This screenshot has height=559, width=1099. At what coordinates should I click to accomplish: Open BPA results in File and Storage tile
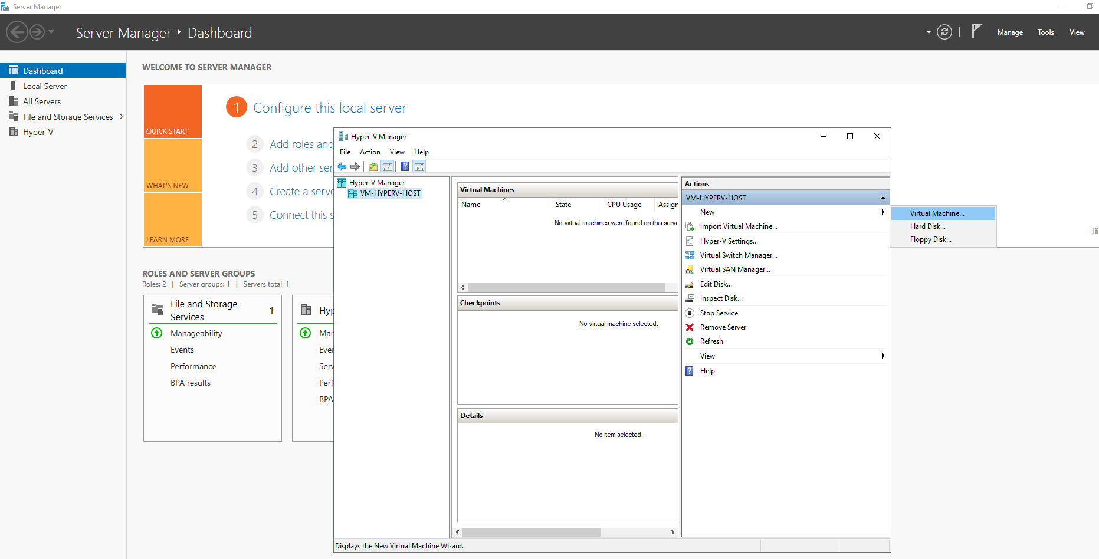[191, 383]
